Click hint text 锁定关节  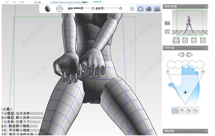[23, 122]
